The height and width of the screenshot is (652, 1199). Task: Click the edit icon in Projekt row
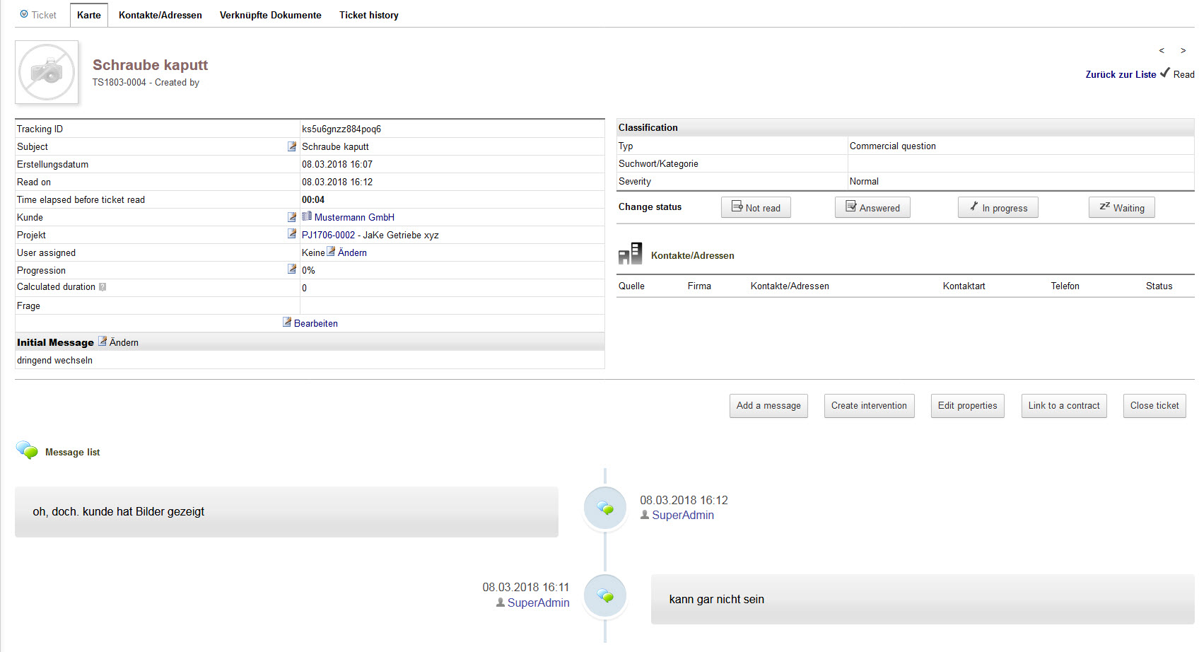[292, 234]
